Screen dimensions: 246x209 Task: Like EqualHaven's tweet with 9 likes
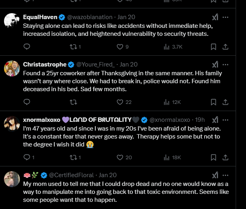click(120, 47)
